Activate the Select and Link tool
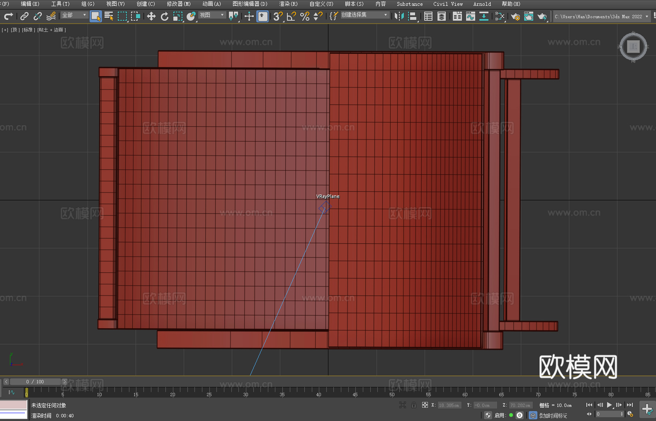Screen dimensions: 656x421 (24, 16)
